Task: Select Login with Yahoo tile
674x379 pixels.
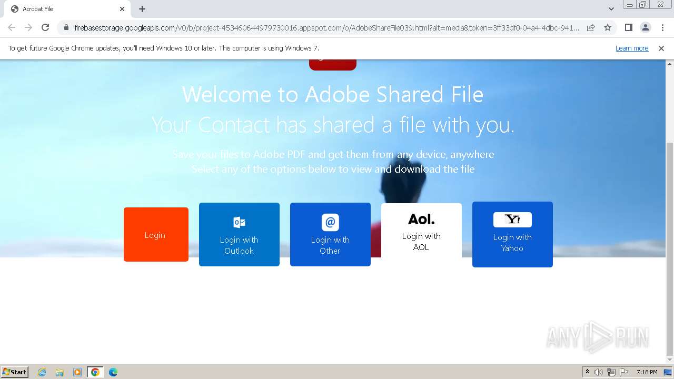Action: pyautogui.click(x=512, y=234)
